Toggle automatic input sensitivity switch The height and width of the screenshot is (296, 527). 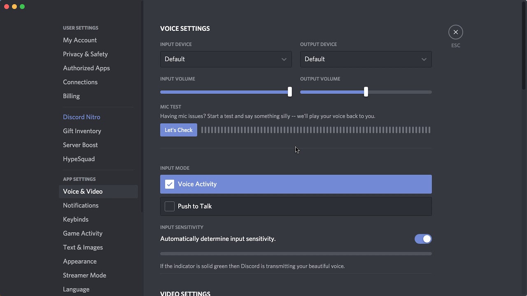423,239
